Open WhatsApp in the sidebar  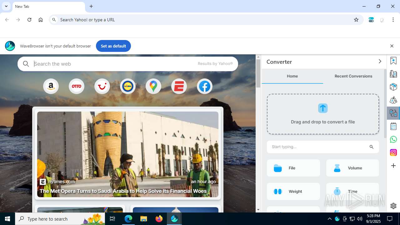(393, 139)
